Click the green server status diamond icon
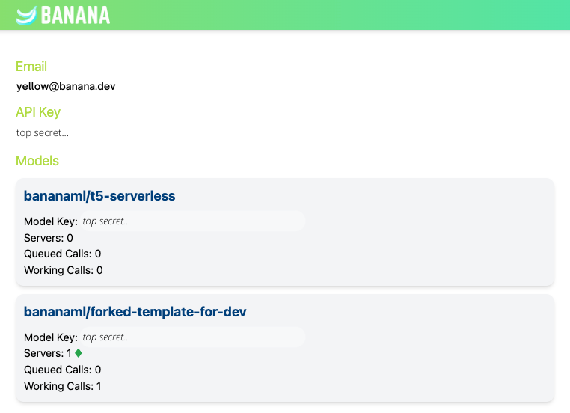Viewport: 570px width, 413px height. (x=79, y=353)
